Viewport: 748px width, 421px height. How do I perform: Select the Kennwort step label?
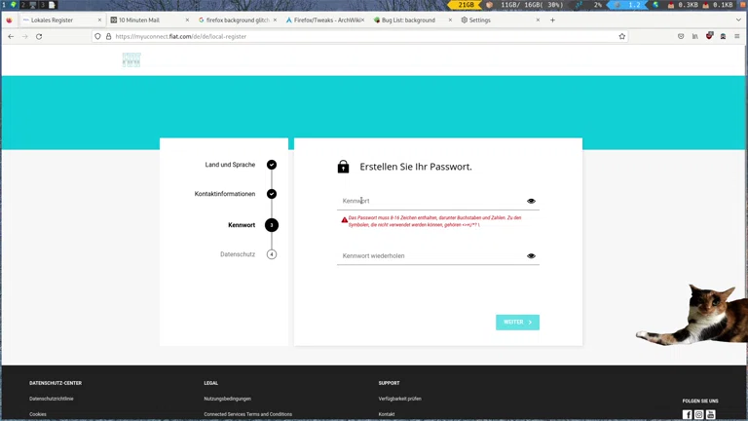pyautogui.click(x=242, y=225)
